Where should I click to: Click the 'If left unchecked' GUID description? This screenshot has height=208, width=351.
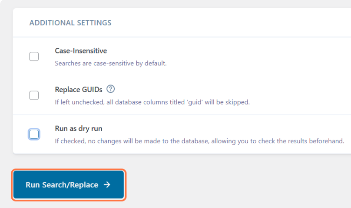[x=152, y=103]
